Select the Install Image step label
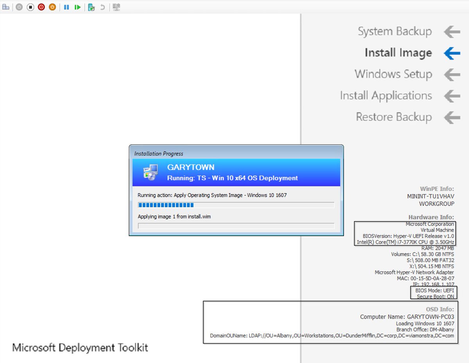This screenshot has height=363, width=469. click(x=398, y=53)
